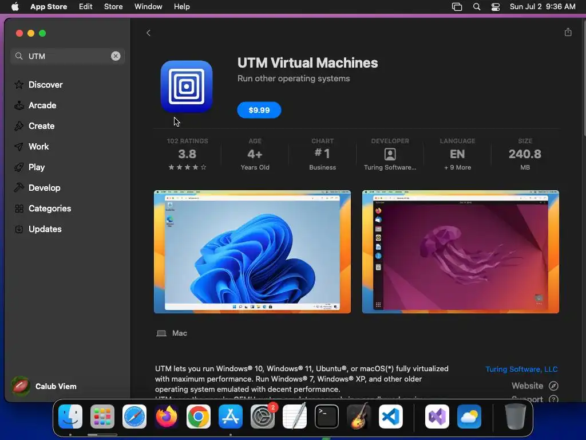Viewport: 586px width, 440px height.
Task: Visit the developer Website link
Action: pyautogui.click(x=527, y=386)
